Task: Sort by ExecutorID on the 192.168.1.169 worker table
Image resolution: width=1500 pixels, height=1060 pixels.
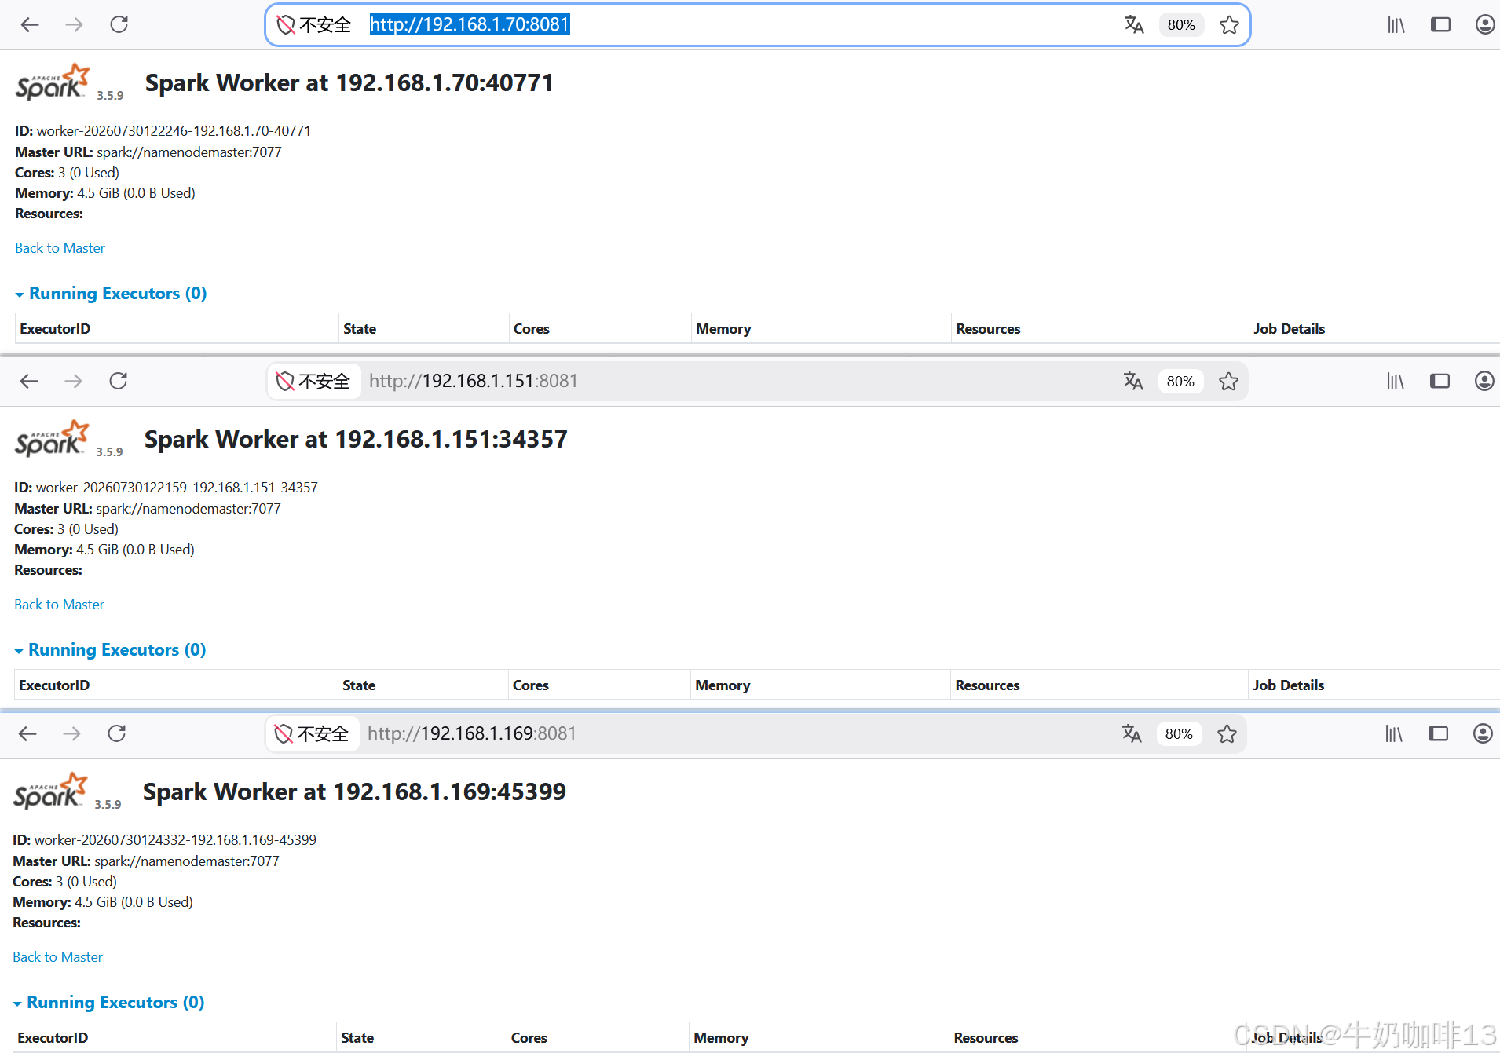Action: coord(174,1038)
